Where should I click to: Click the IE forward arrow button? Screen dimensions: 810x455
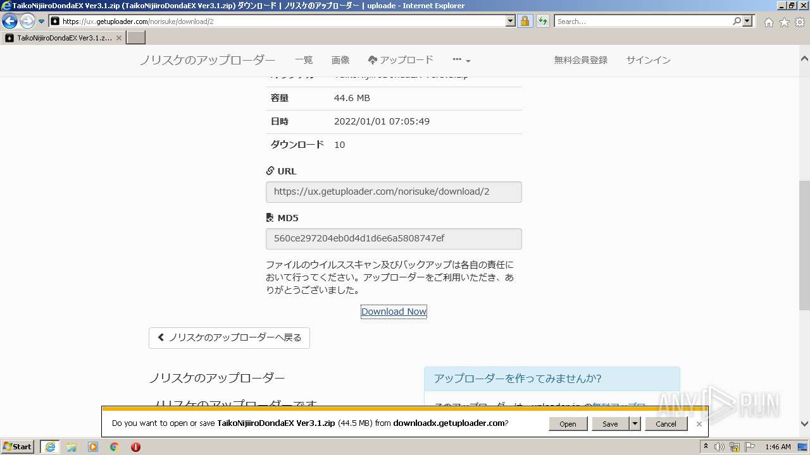(27, 21)
